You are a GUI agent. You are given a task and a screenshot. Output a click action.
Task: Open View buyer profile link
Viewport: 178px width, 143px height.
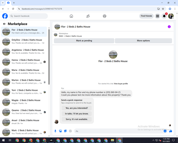pyautogui.click(x=121, y=84)
